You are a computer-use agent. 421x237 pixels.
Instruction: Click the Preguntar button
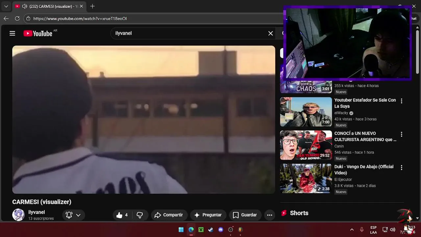pyautogui.click(x=208, y=215)
